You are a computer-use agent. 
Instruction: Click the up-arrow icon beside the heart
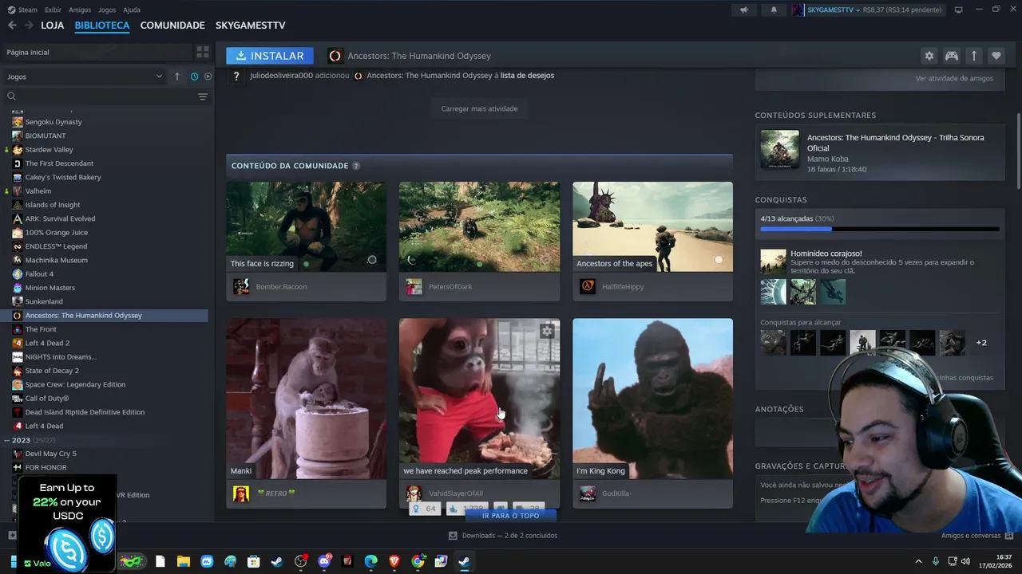[x=973, y=56]
